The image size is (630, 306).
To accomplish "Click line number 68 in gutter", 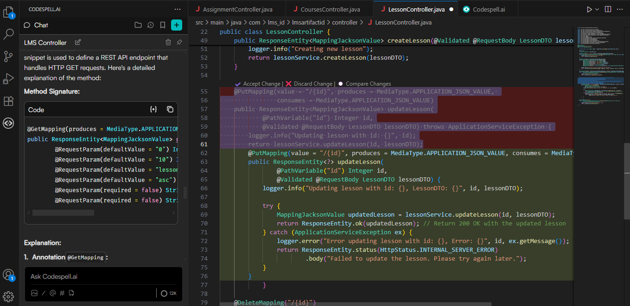I will pos(204,206).
